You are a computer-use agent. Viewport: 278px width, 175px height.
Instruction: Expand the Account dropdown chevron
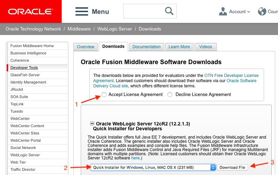tap(248, 12)
